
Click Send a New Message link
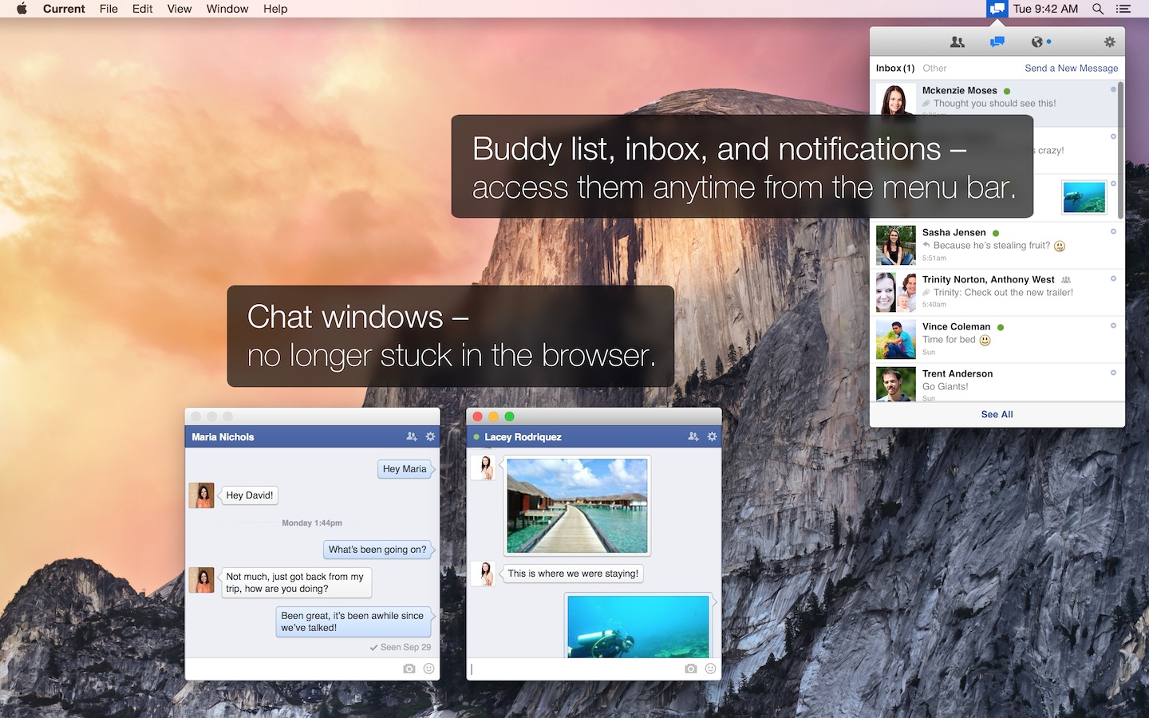click(1071, 69)
